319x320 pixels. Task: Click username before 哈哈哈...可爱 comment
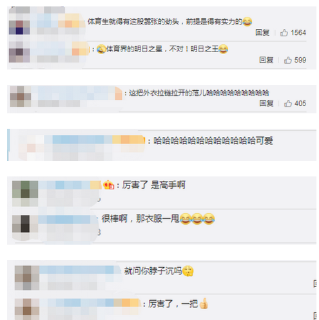click(x=95, y=140)
